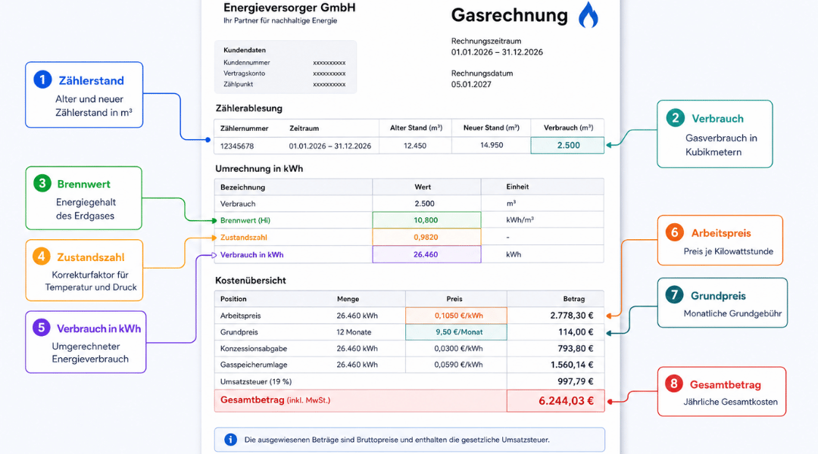818x454 pixels.
Task: Click the Zählpunkt label
Action: pyautogui.click(x=239, y=84)
